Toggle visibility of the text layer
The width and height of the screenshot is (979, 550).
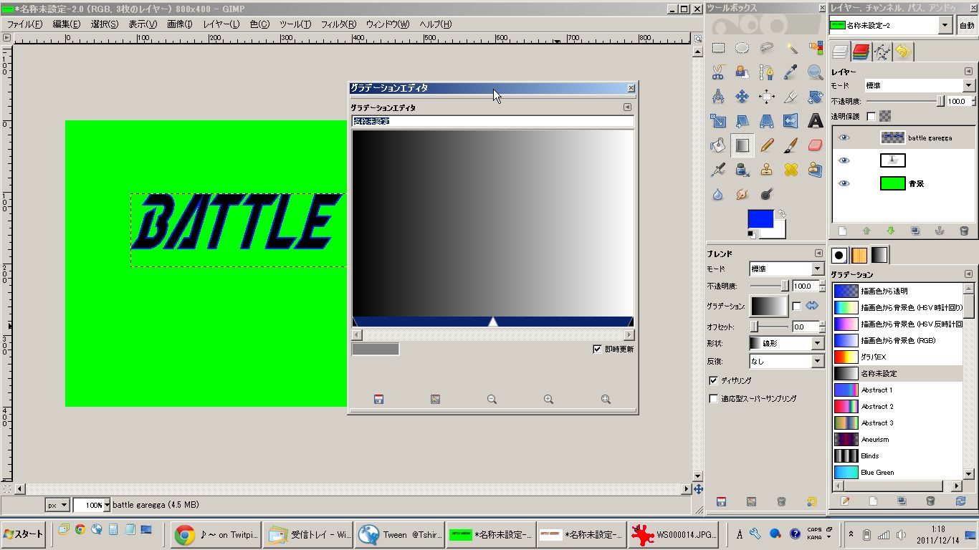[x=844, y=160]
